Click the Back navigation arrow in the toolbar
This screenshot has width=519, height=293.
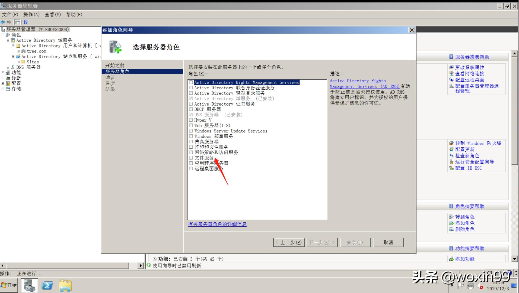point(3,22)
